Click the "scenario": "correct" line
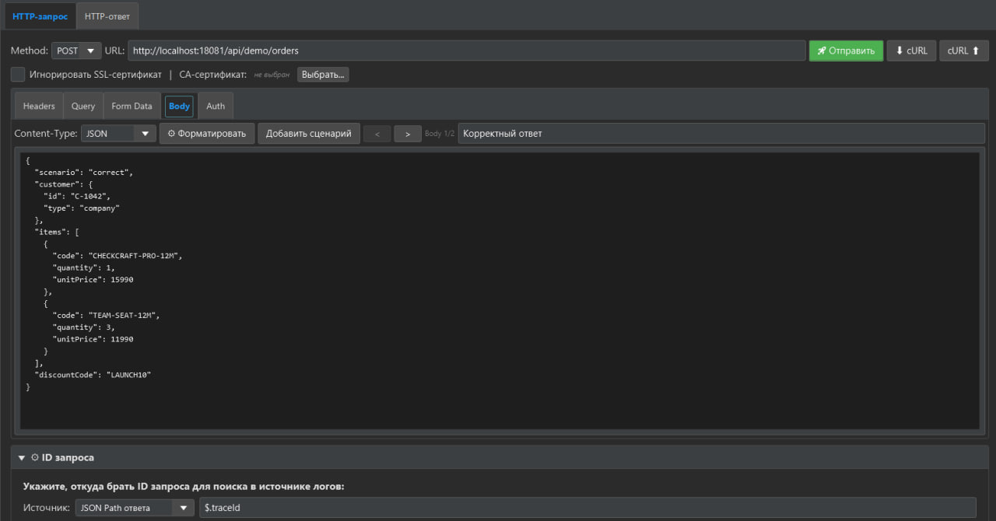996x521 pixels. 84,172
